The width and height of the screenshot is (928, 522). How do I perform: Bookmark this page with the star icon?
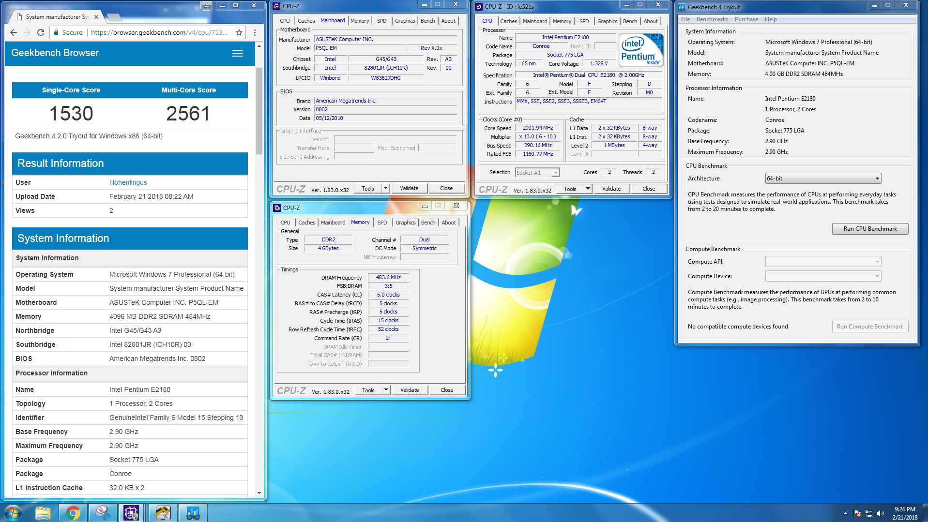click(x=239, y=32)
